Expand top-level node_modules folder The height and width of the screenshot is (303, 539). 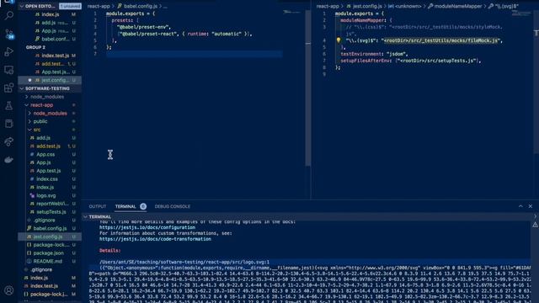[x=26, y=97]
